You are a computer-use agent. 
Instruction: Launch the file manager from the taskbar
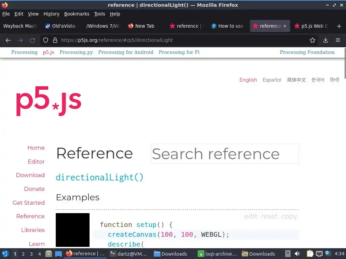[49, 254]
